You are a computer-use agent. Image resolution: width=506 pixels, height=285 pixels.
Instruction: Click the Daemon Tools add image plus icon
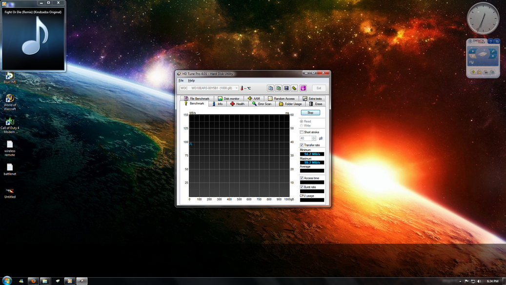tap(473, 72)
